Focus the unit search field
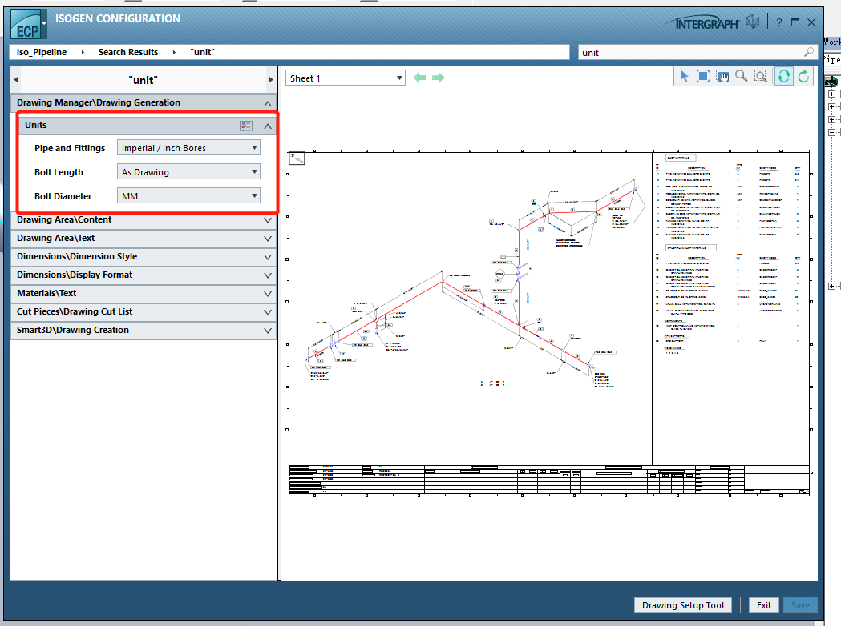This screenshot has width=841, height=626. [691, 53]
